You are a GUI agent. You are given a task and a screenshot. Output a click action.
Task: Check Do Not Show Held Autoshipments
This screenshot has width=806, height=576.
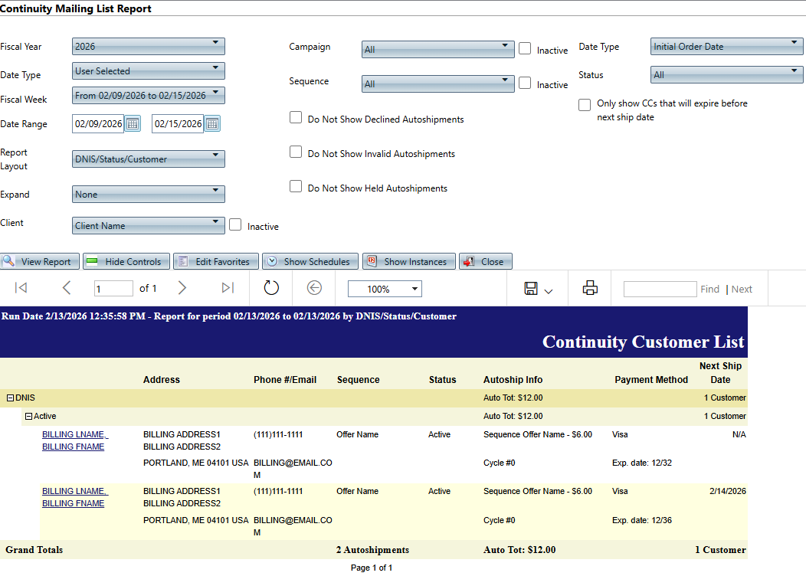[x=296, y=187]
